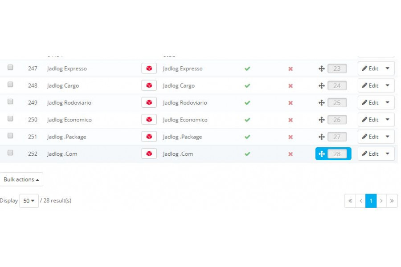This screenshot has height=267, width=401.
Task: Check the box for carrier 252
Action: tap(10, 153)
